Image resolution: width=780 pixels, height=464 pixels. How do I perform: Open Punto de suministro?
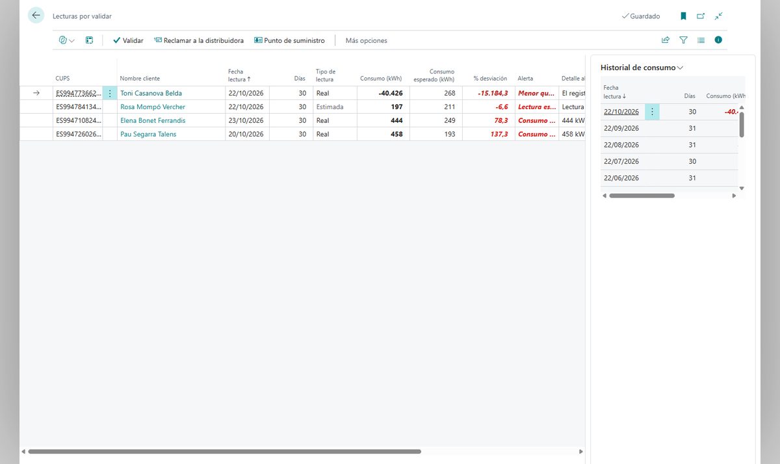click(289, 40)
